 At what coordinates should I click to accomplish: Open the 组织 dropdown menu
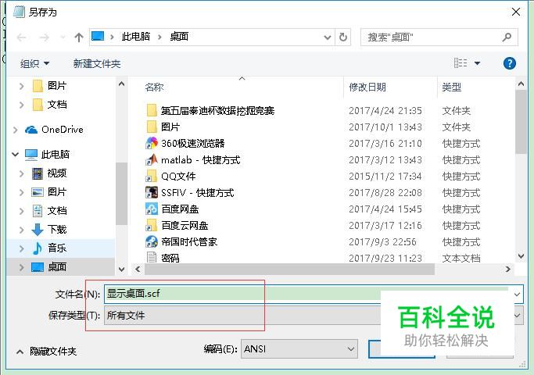[34, 63]
